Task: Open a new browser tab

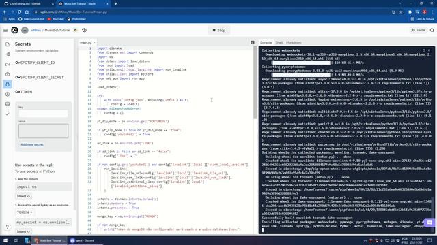Action: point(115,4)
